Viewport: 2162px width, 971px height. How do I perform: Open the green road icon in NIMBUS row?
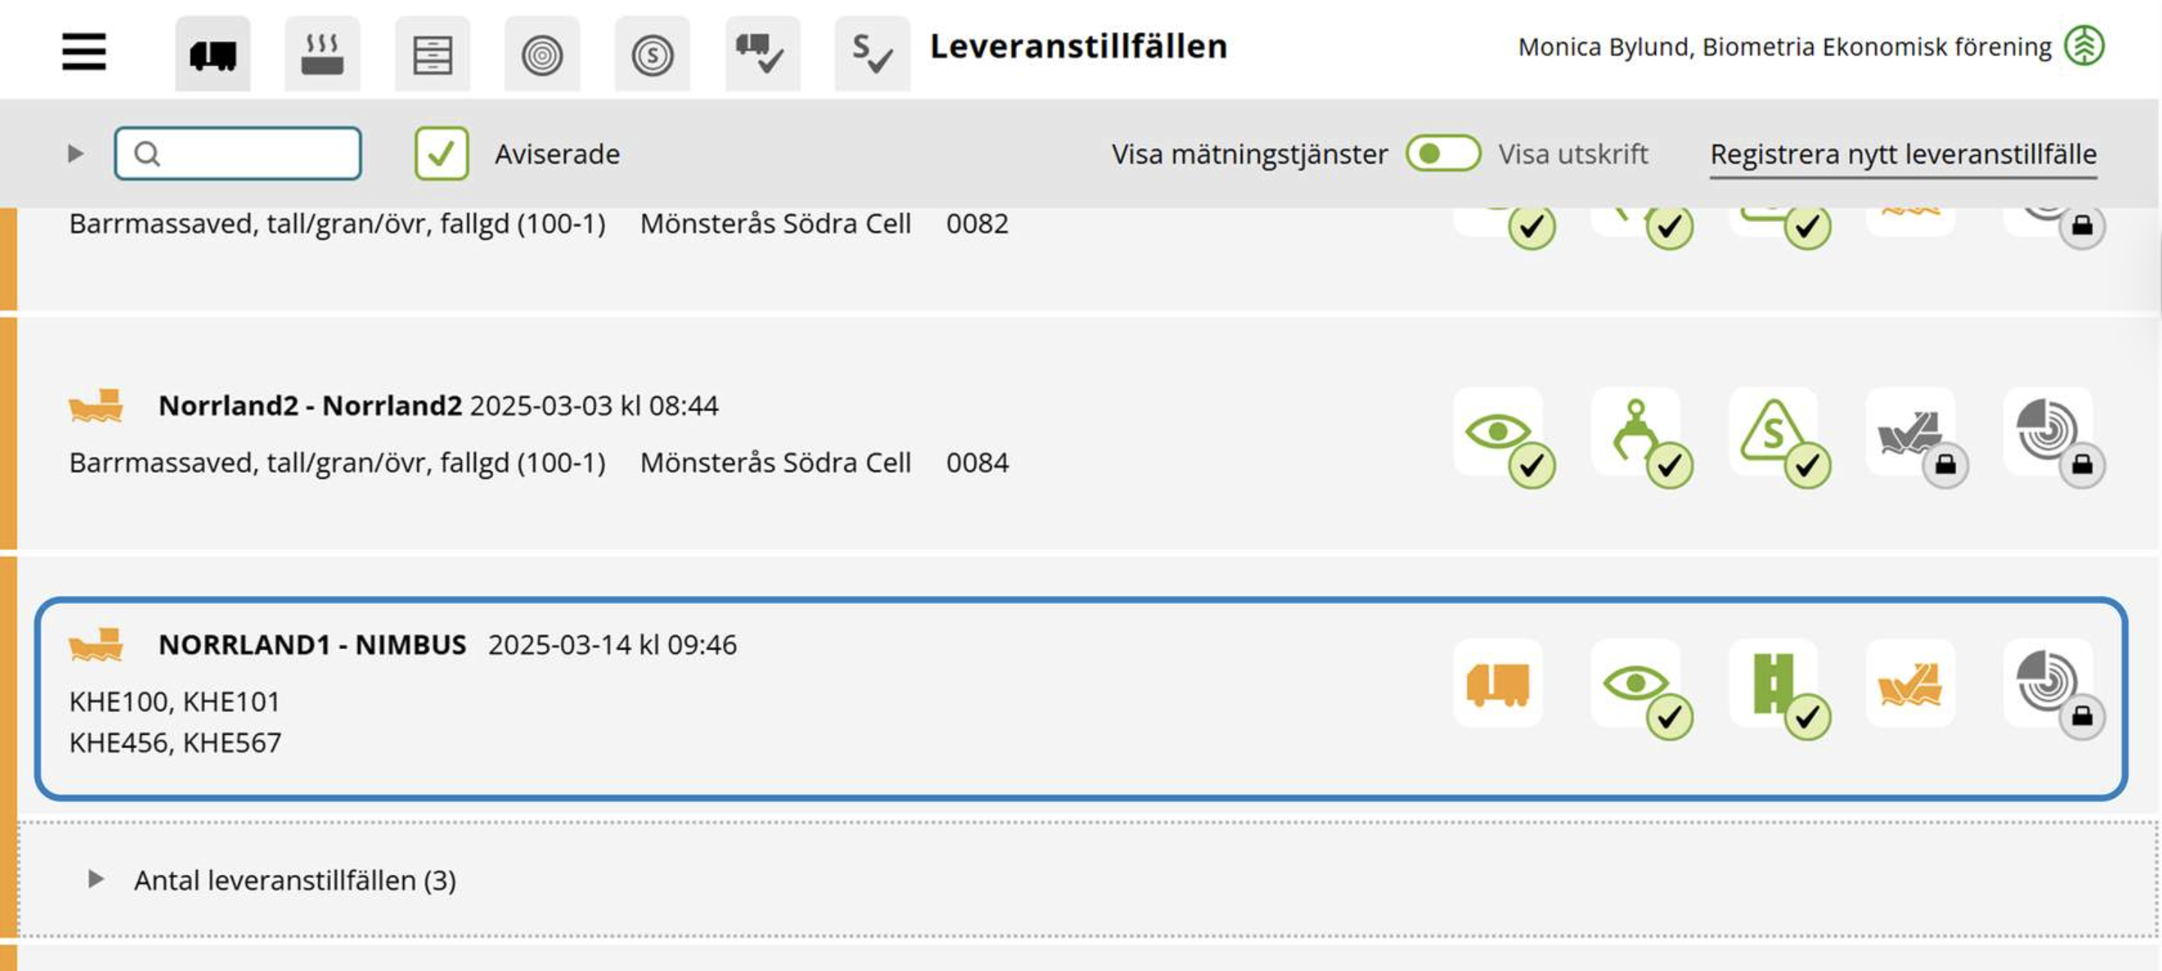coord(1773,683)
